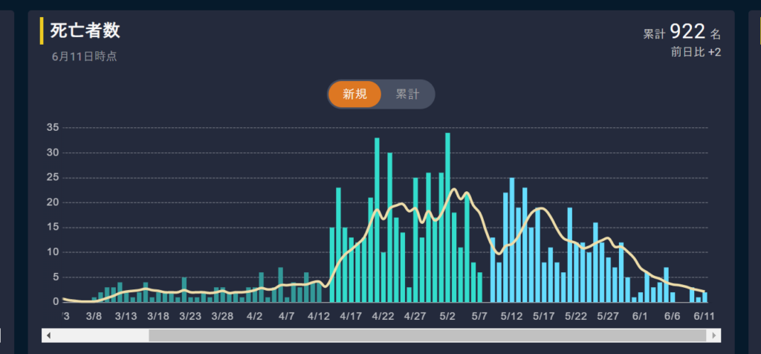Select the tallest blue bar at 5/12
761x354 pixels.
click(x=512, y=239)
